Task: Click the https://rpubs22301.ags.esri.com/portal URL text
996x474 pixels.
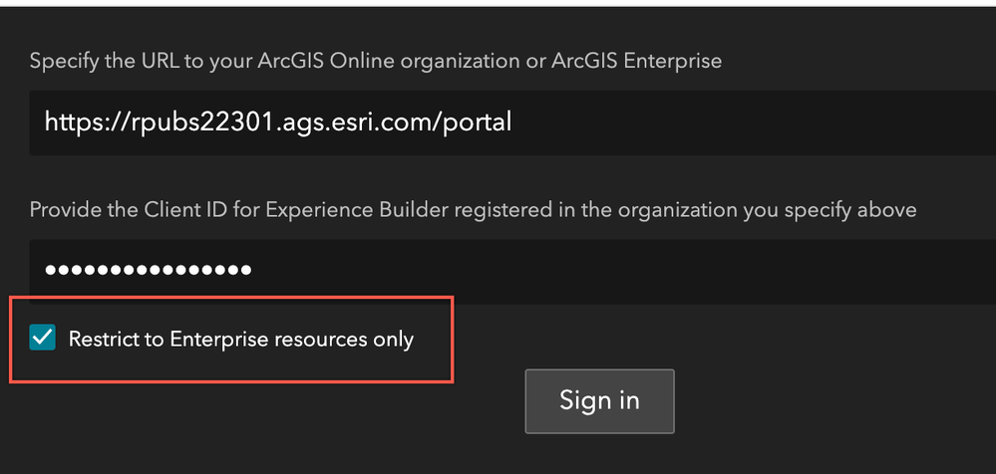Action: tap(278, 122)
